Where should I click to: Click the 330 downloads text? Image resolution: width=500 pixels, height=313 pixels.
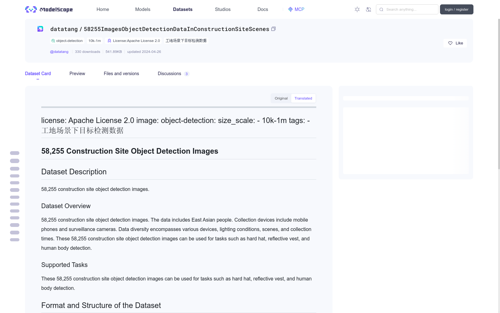click(87, 52)
